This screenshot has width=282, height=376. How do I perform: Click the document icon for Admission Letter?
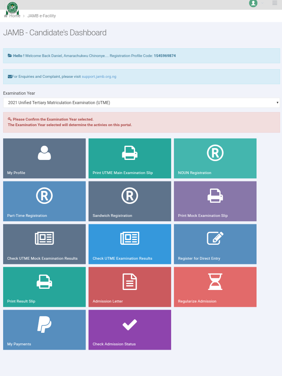point(130,282)
